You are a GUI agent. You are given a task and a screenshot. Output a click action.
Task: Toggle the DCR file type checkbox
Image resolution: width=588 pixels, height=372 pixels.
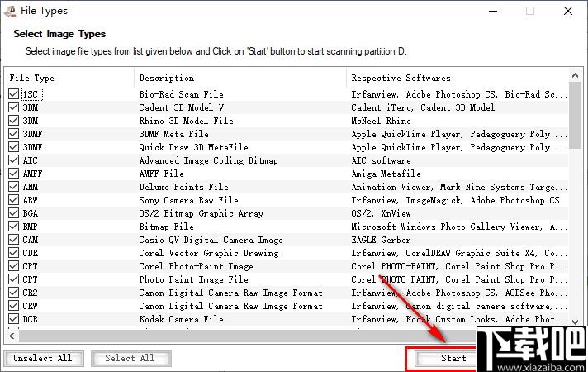[13, 319]
